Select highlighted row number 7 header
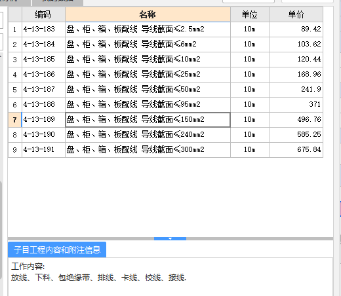Viewport: 341px width, 296px height. 15,120
